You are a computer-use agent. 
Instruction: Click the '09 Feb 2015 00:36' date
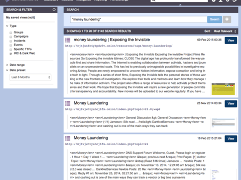209,40
